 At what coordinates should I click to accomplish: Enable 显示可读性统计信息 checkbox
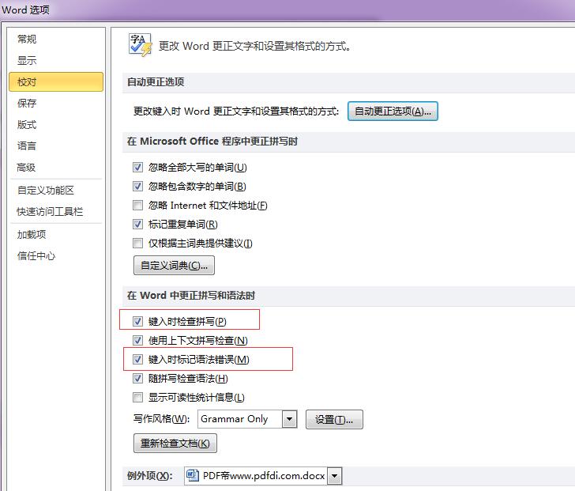click(137, 397)
